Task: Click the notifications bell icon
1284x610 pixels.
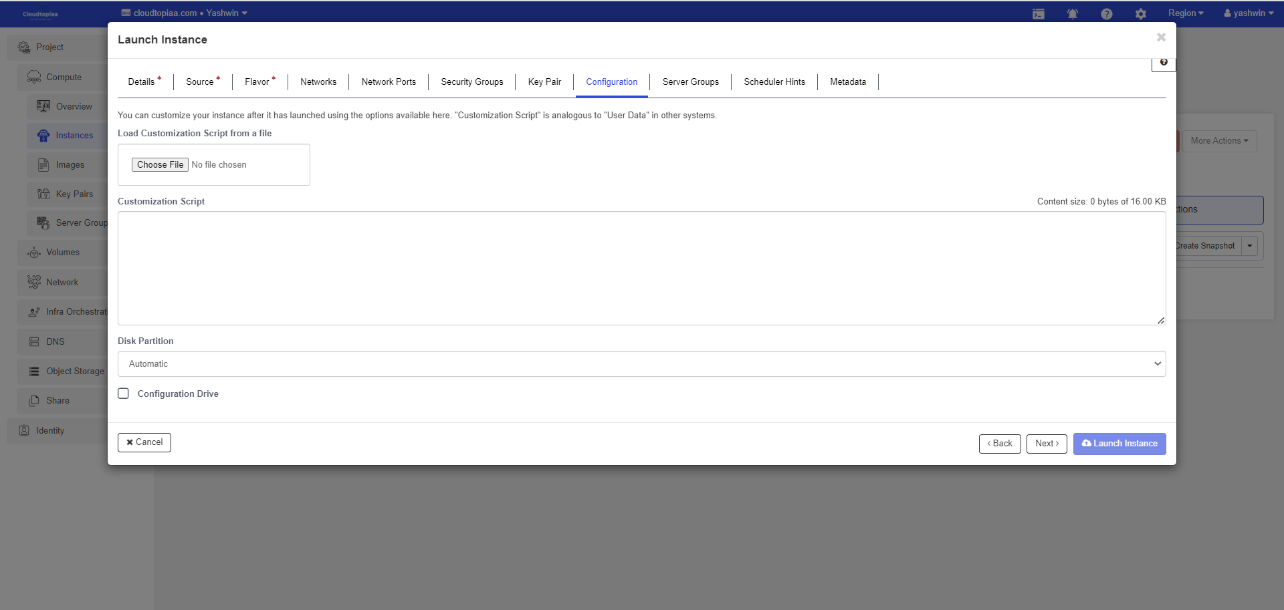Action: (x=1072, y=14)
